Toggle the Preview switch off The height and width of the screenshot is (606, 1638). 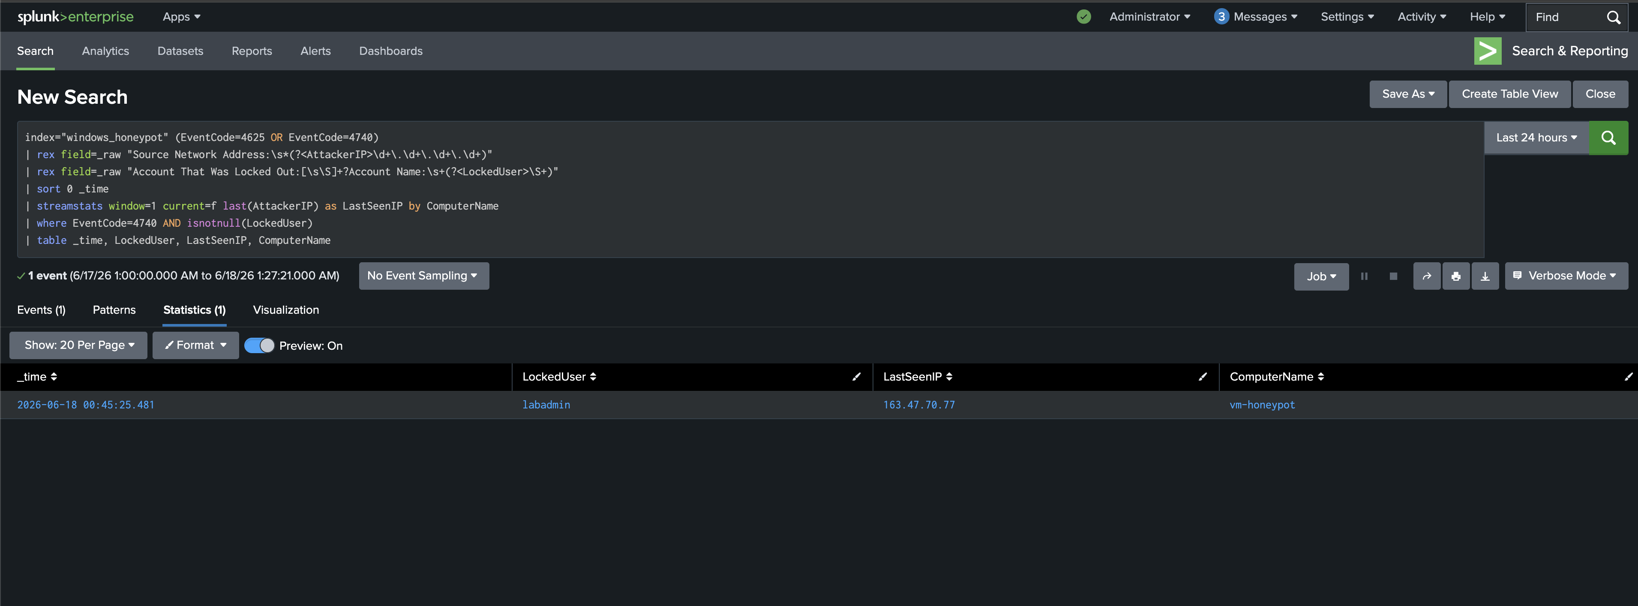259,345
